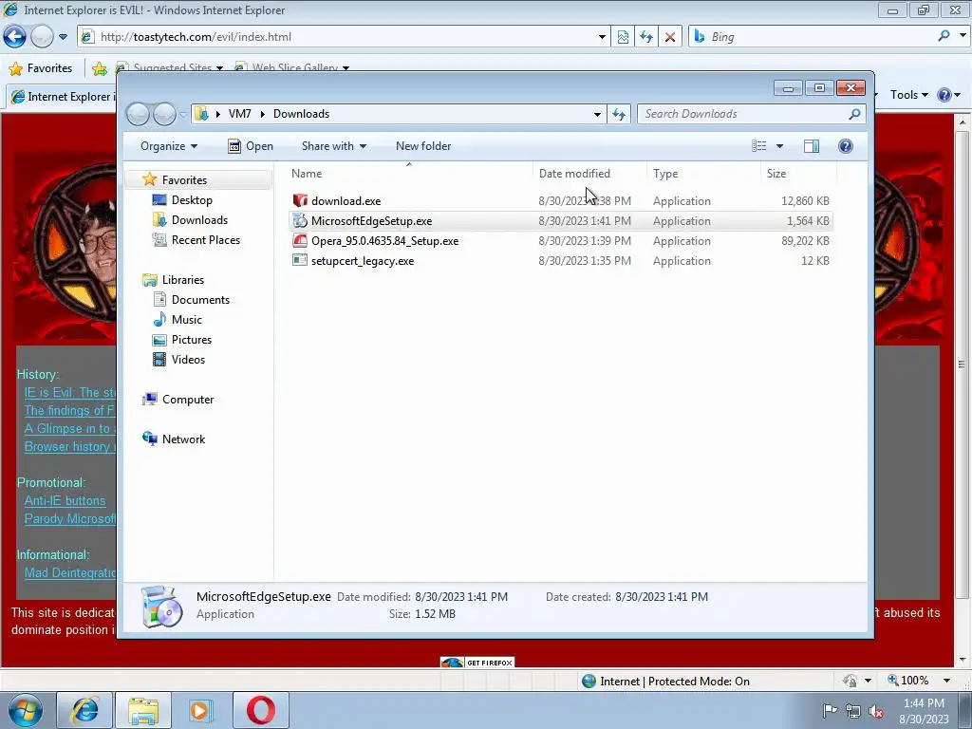Open the IE zoom level dropdown
Screen dimensions: 972x729
(x=946, y=681)
